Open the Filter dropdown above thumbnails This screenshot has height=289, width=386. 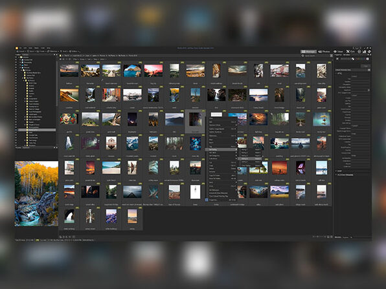point(75,59)
